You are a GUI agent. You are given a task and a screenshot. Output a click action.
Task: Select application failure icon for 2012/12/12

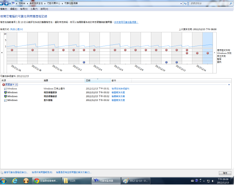tap(177, 50)
